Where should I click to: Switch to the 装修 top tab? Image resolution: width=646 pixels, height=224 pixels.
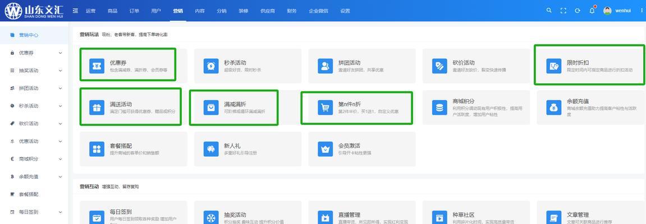click(x=244, y=11)
